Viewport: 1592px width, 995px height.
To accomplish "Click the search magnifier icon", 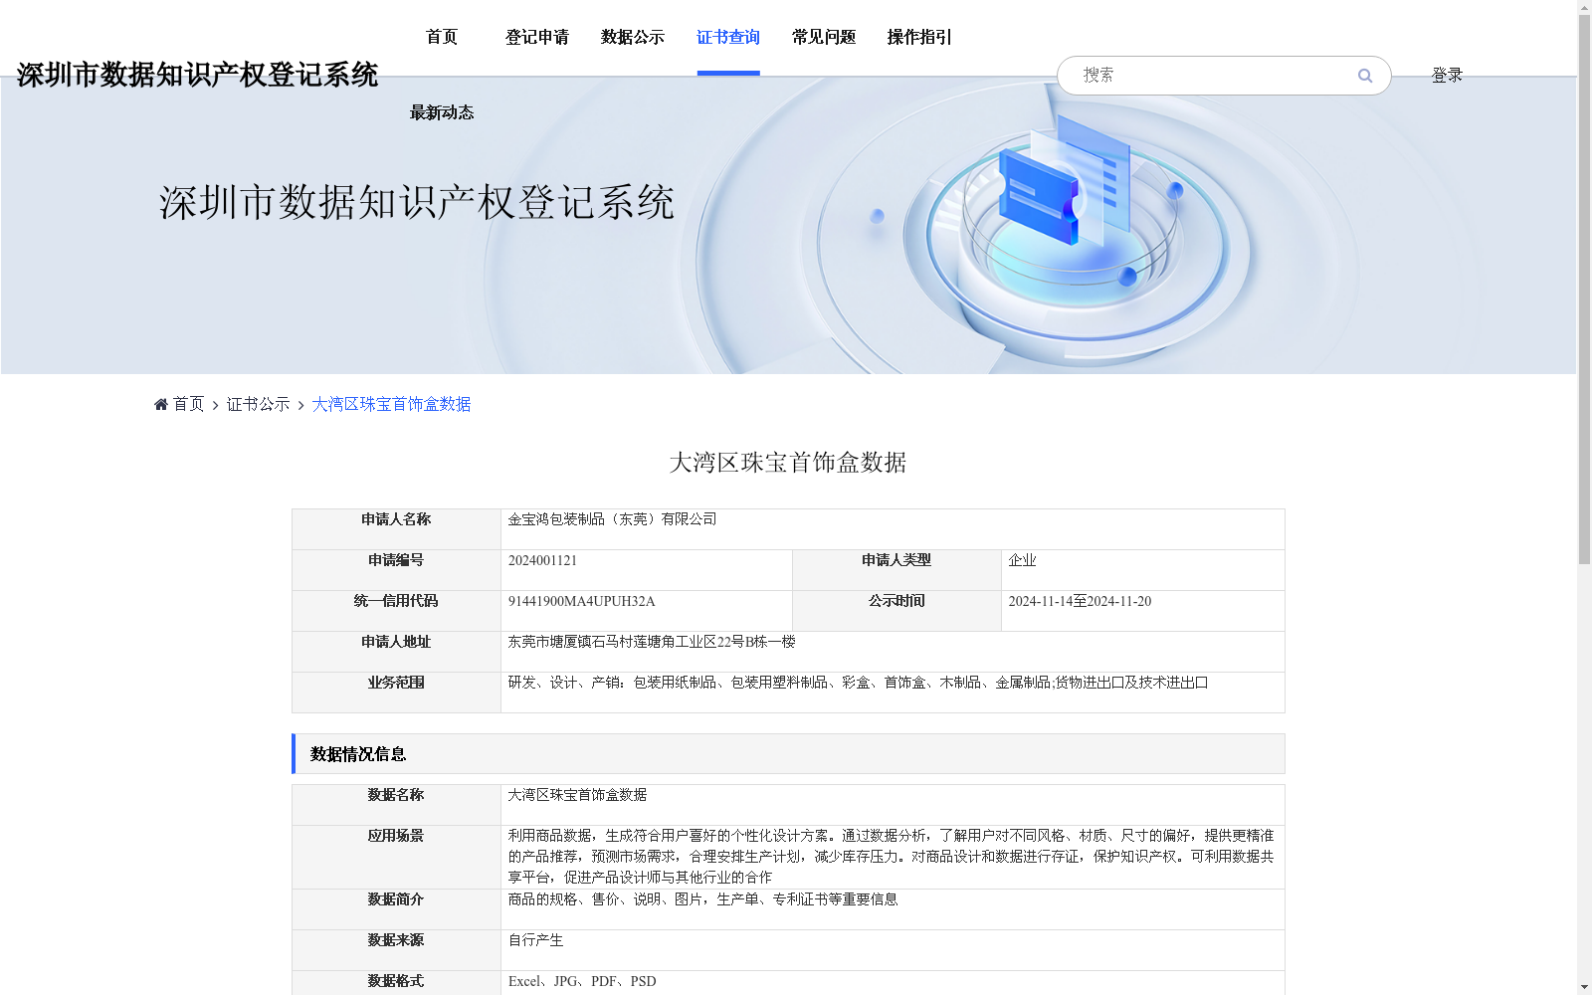I will [1364, 76].
